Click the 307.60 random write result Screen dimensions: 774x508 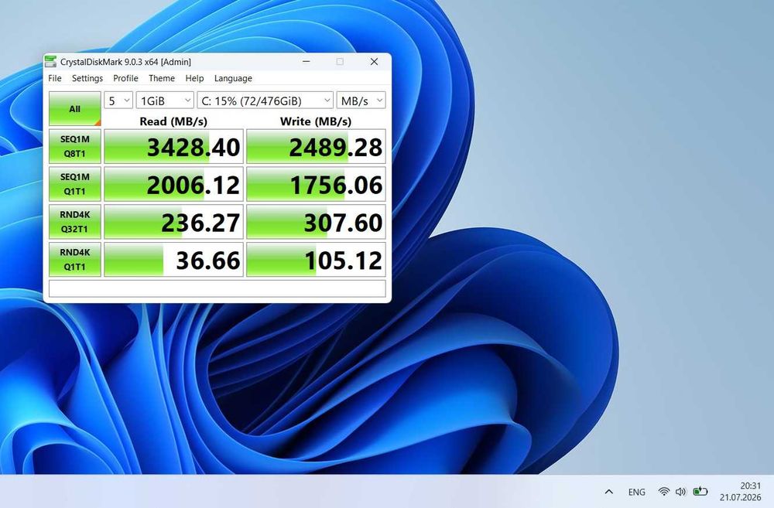[316, 222]
